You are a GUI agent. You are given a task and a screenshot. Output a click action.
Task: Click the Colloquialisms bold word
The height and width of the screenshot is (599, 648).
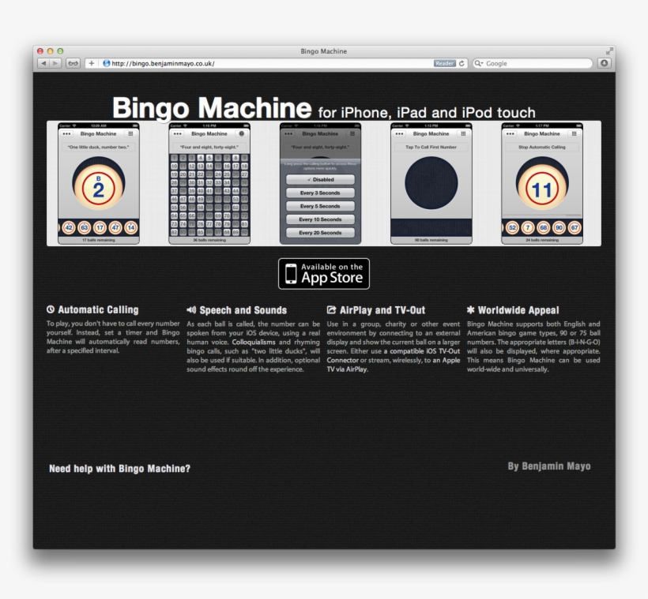[254, 342]
